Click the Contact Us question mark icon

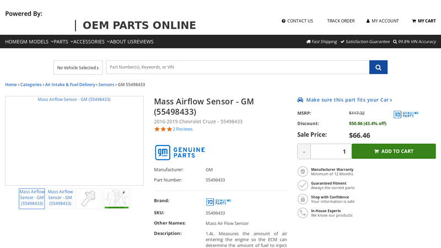click(x=283, y=21)
